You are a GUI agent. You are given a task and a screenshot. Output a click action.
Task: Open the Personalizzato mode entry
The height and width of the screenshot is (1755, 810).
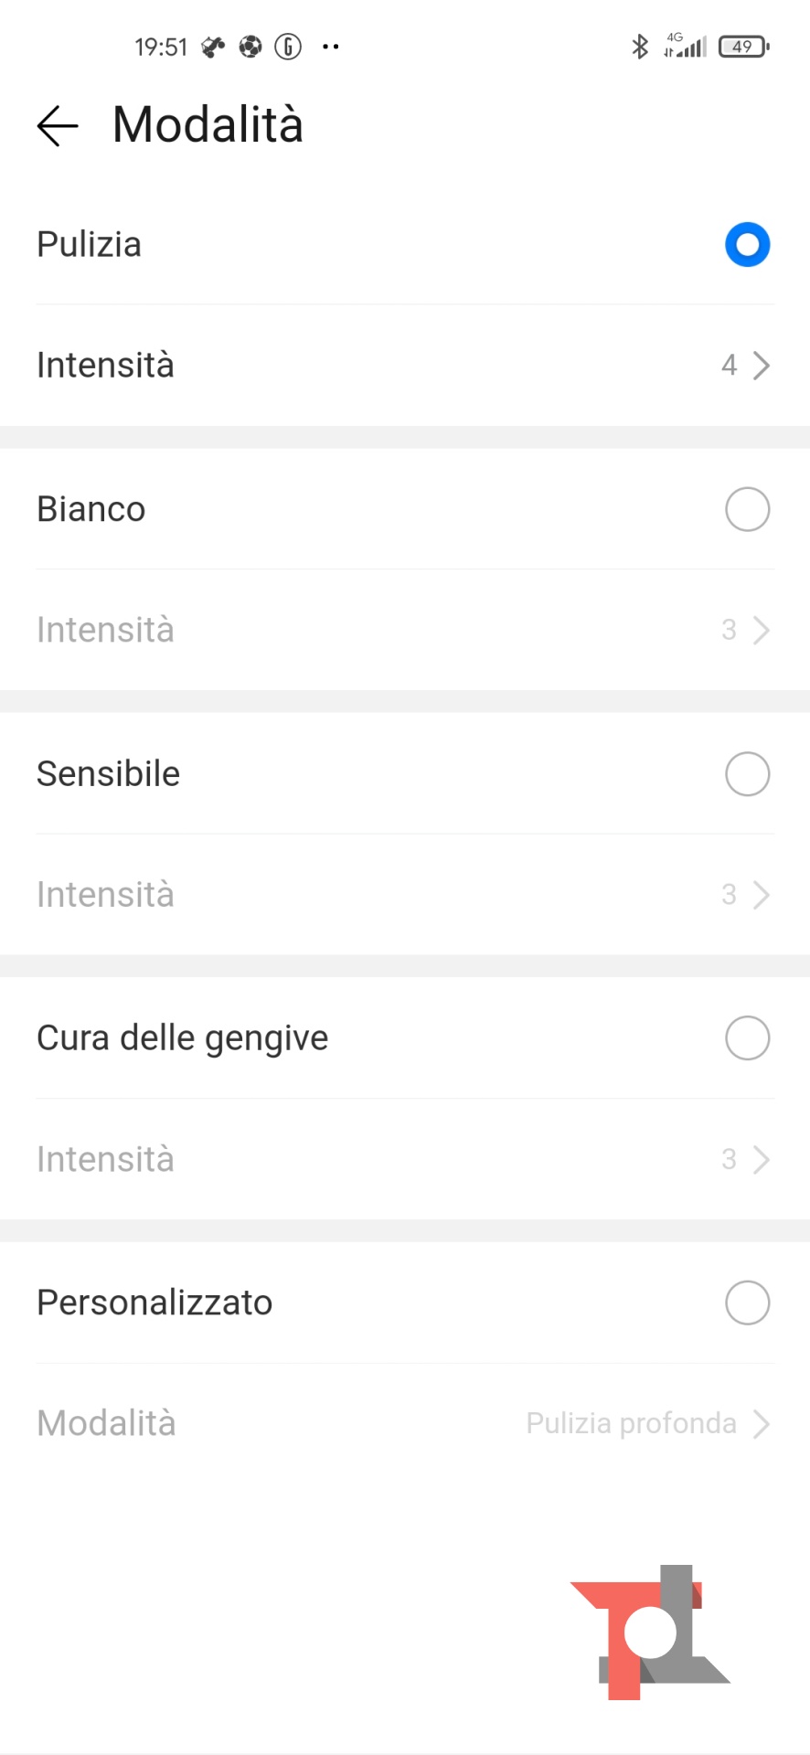point(155,1303)
